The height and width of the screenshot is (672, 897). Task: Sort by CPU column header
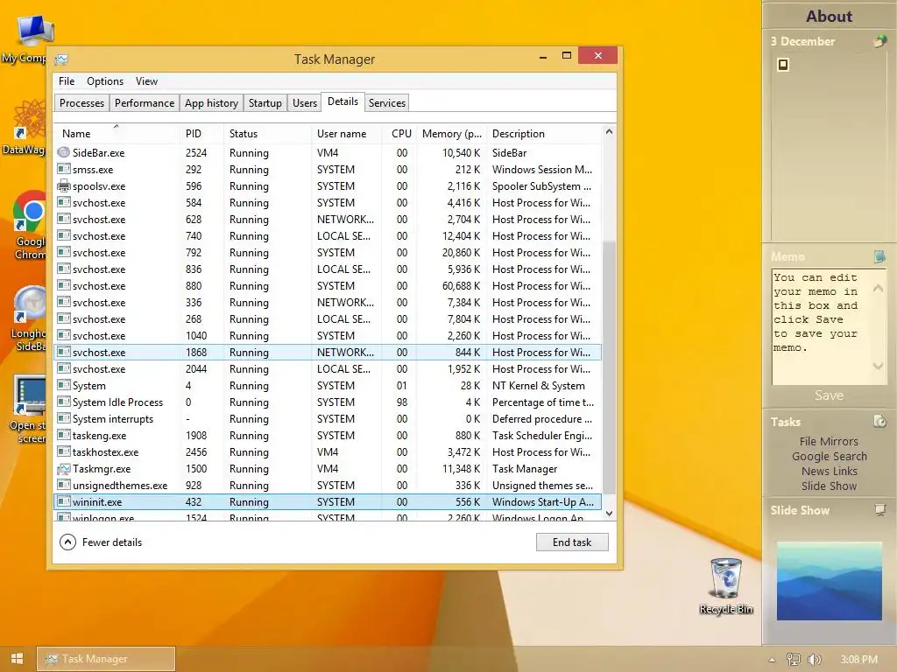[399, 134]
